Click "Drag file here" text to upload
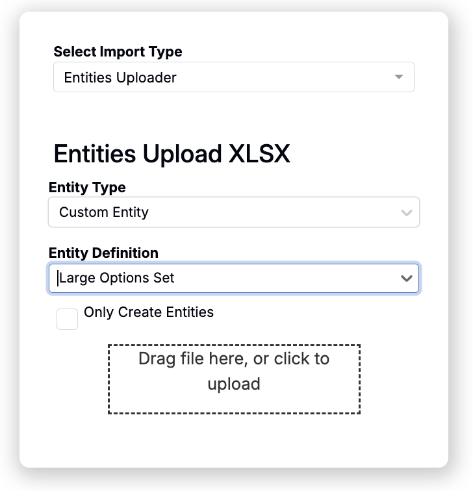 tap(194, 359)
